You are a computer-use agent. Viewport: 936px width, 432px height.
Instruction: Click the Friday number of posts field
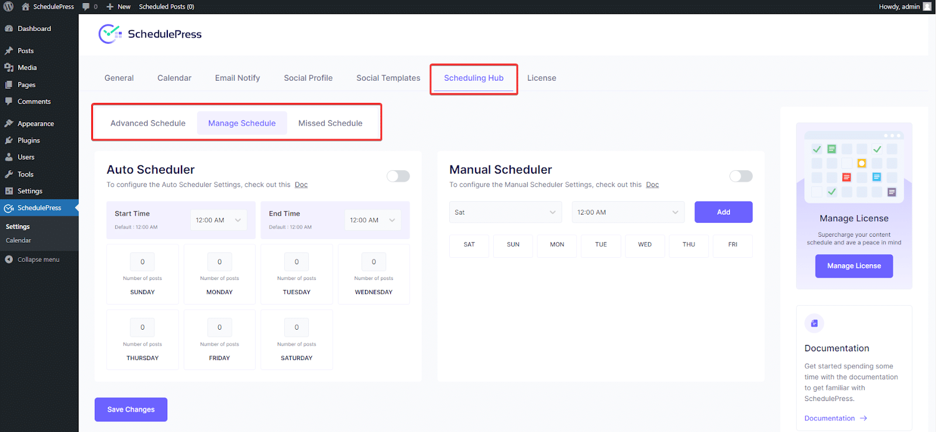tap(219, 327)
